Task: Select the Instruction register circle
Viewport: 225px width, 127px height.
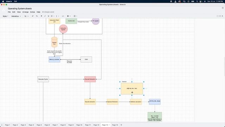Action: click(63, 29)
